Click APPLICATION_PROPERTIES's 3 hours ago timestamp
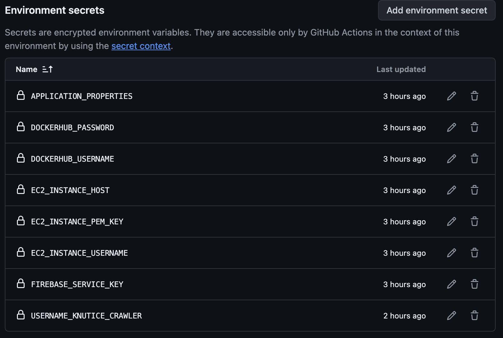503x338 pixels. [405, 96]
